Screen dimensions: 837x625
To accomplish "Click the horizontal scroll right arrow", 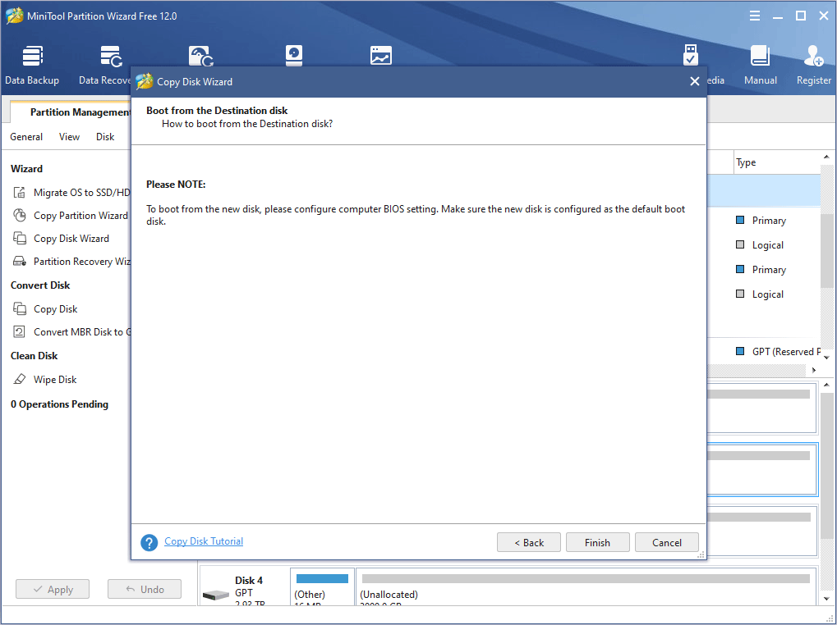I will (x=814, y=370).
